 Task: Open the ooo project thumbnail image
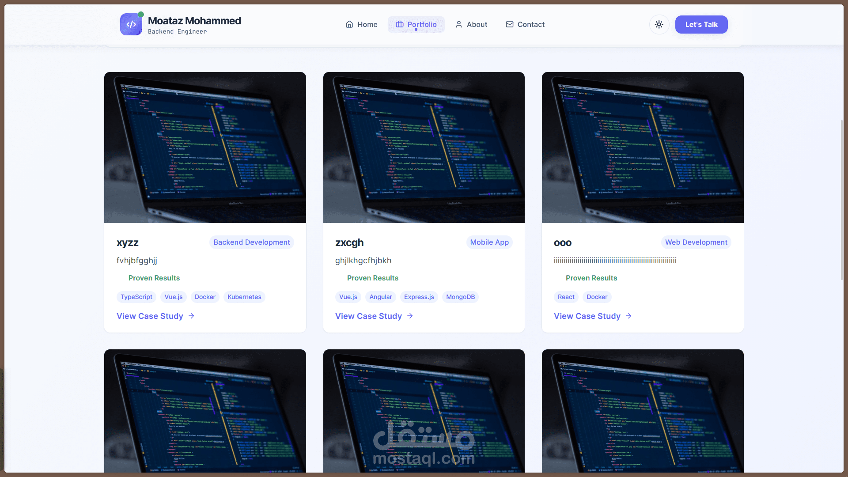pyautogui.click(x=643, y=148)
